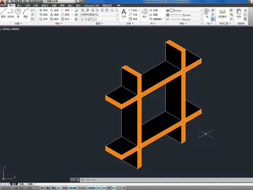
Task: Toggle Ortho mode (正交) in status bar
Action: (x=59, y=188)
